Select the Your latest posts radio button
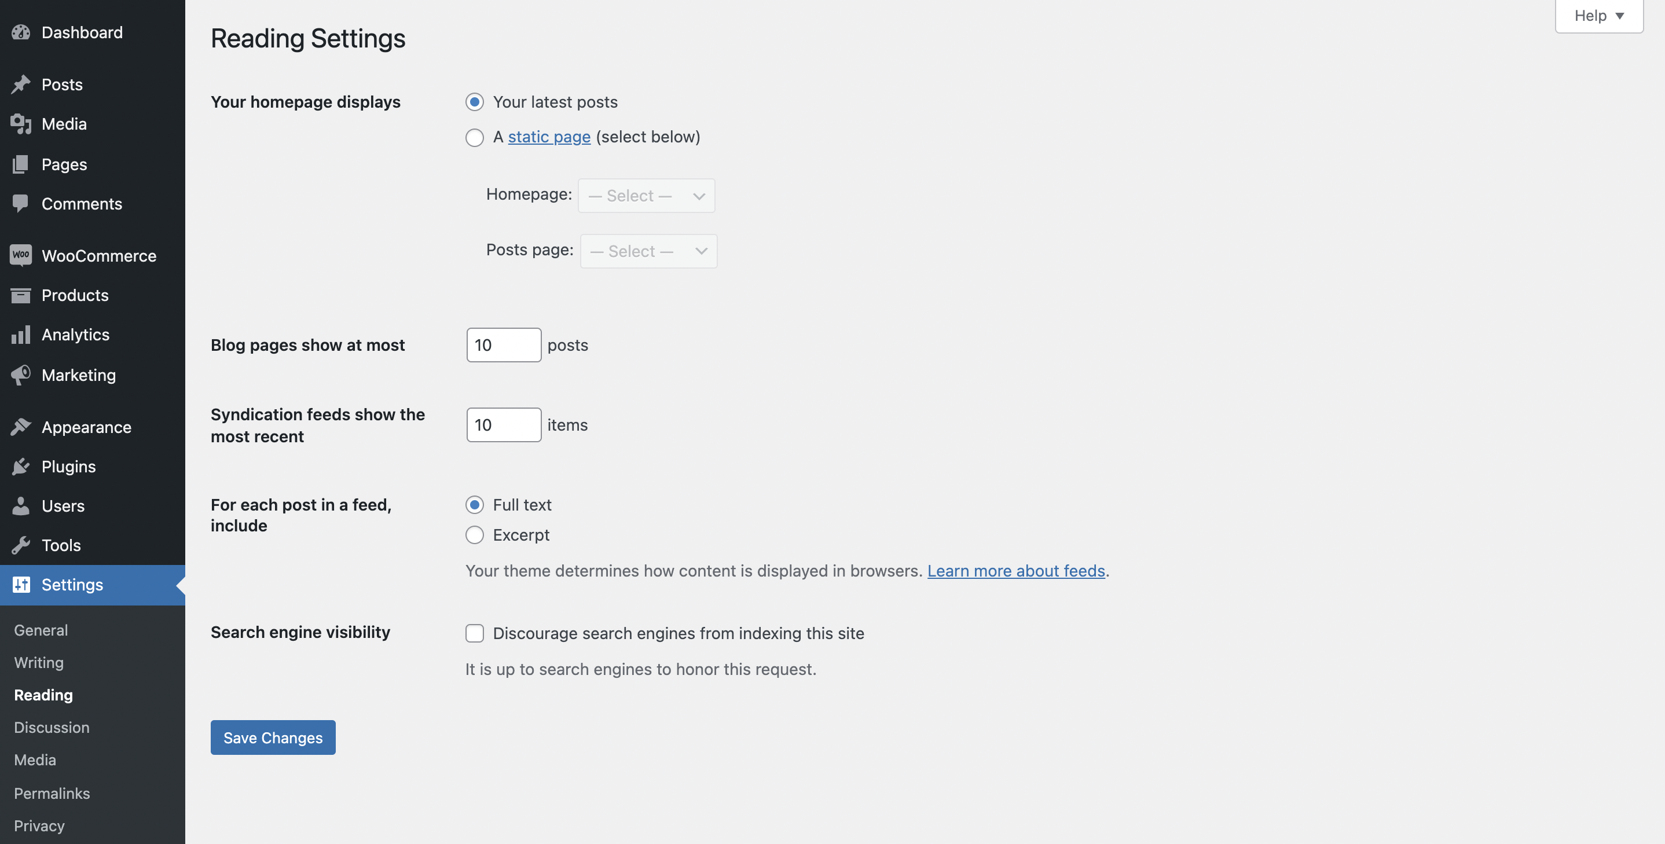The image size is (1665, 844). (x=474, y=102)
